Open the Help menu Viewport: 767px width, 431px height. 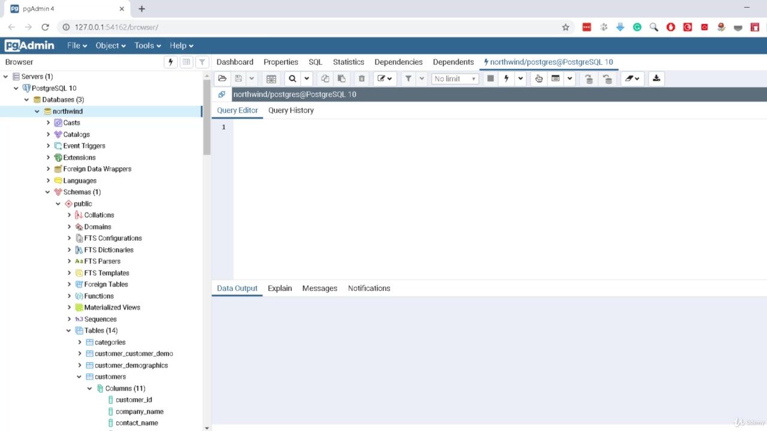[181, 45]
